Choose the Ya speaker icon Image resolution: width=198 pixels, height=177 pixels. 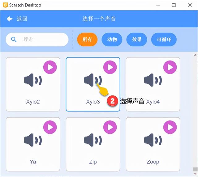[33, 140]
